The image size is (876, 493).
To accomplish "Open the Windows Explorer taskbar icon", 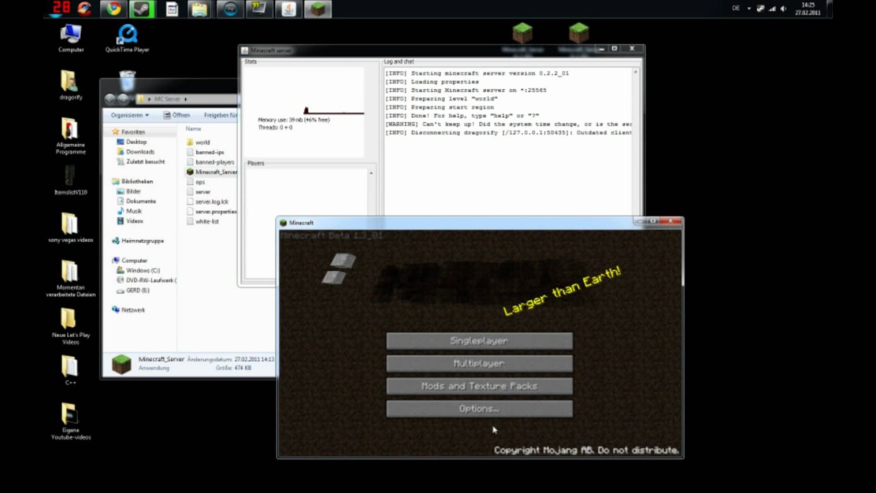I will tap(199, 9).
